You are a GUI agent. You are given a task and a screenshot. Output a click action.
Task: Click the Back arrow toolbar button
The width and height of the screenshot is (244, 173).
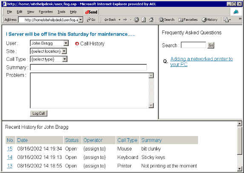click(x=110, y=20)
